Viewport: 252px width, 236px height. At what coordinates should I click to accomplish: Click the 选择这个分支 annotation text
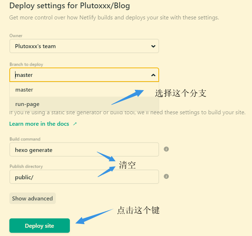click(180, 93)
